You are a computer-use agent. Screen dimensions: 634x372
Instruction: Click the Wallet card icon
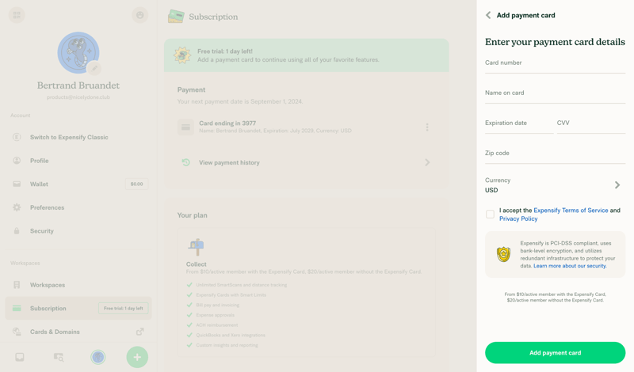[x=17, y=184]
